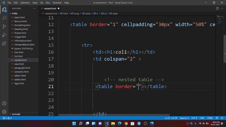Open Explorer views and more actions ellipsis

click(x=34, y=8)
